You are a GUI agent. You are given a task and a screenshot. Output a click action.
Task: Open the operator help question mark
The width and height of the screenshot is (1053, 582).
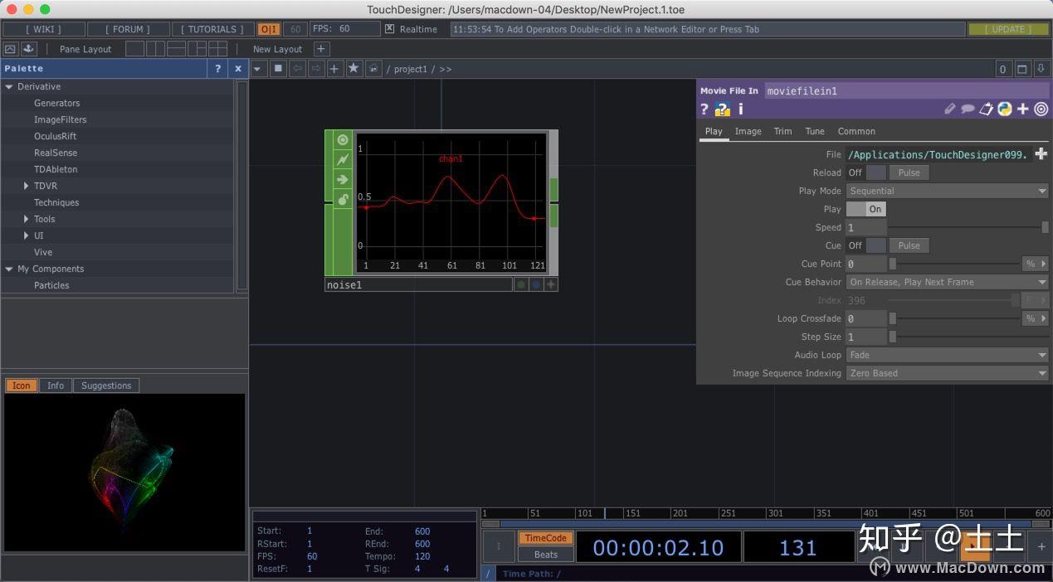click(704, 109)
